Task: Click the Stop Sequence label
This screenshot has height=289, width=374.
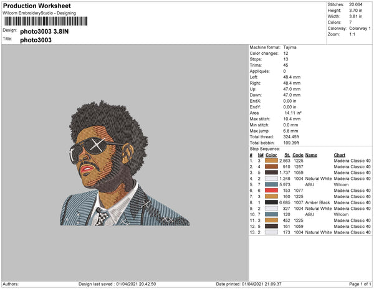Action: [264, 149]
